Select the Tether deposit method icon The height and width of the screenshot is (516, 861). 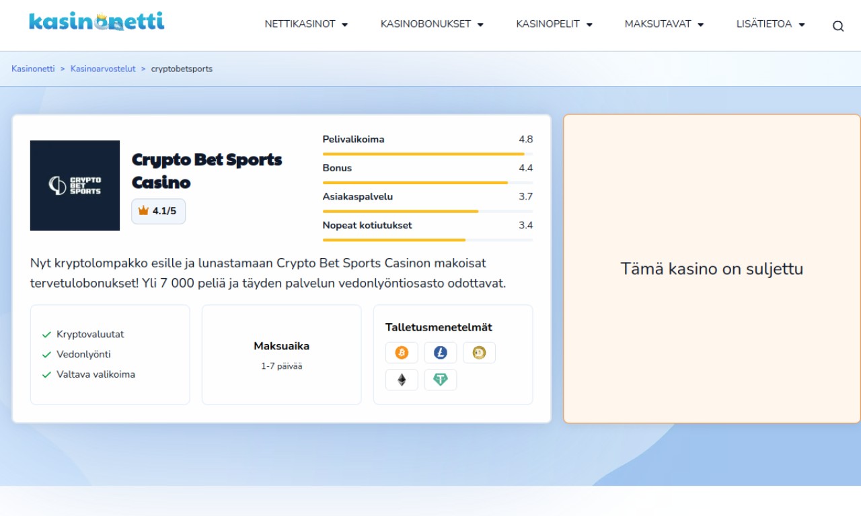click(441, 380)
